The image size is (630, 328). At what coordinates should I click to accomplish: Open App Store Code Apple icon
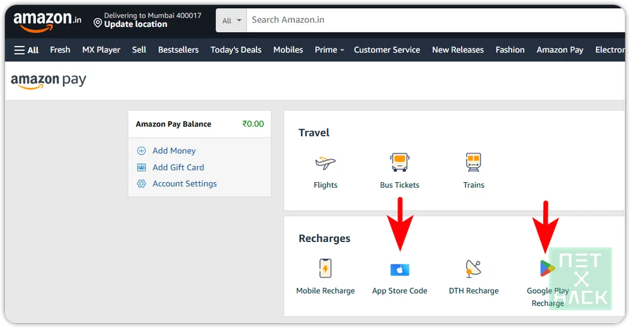[400, 270]
